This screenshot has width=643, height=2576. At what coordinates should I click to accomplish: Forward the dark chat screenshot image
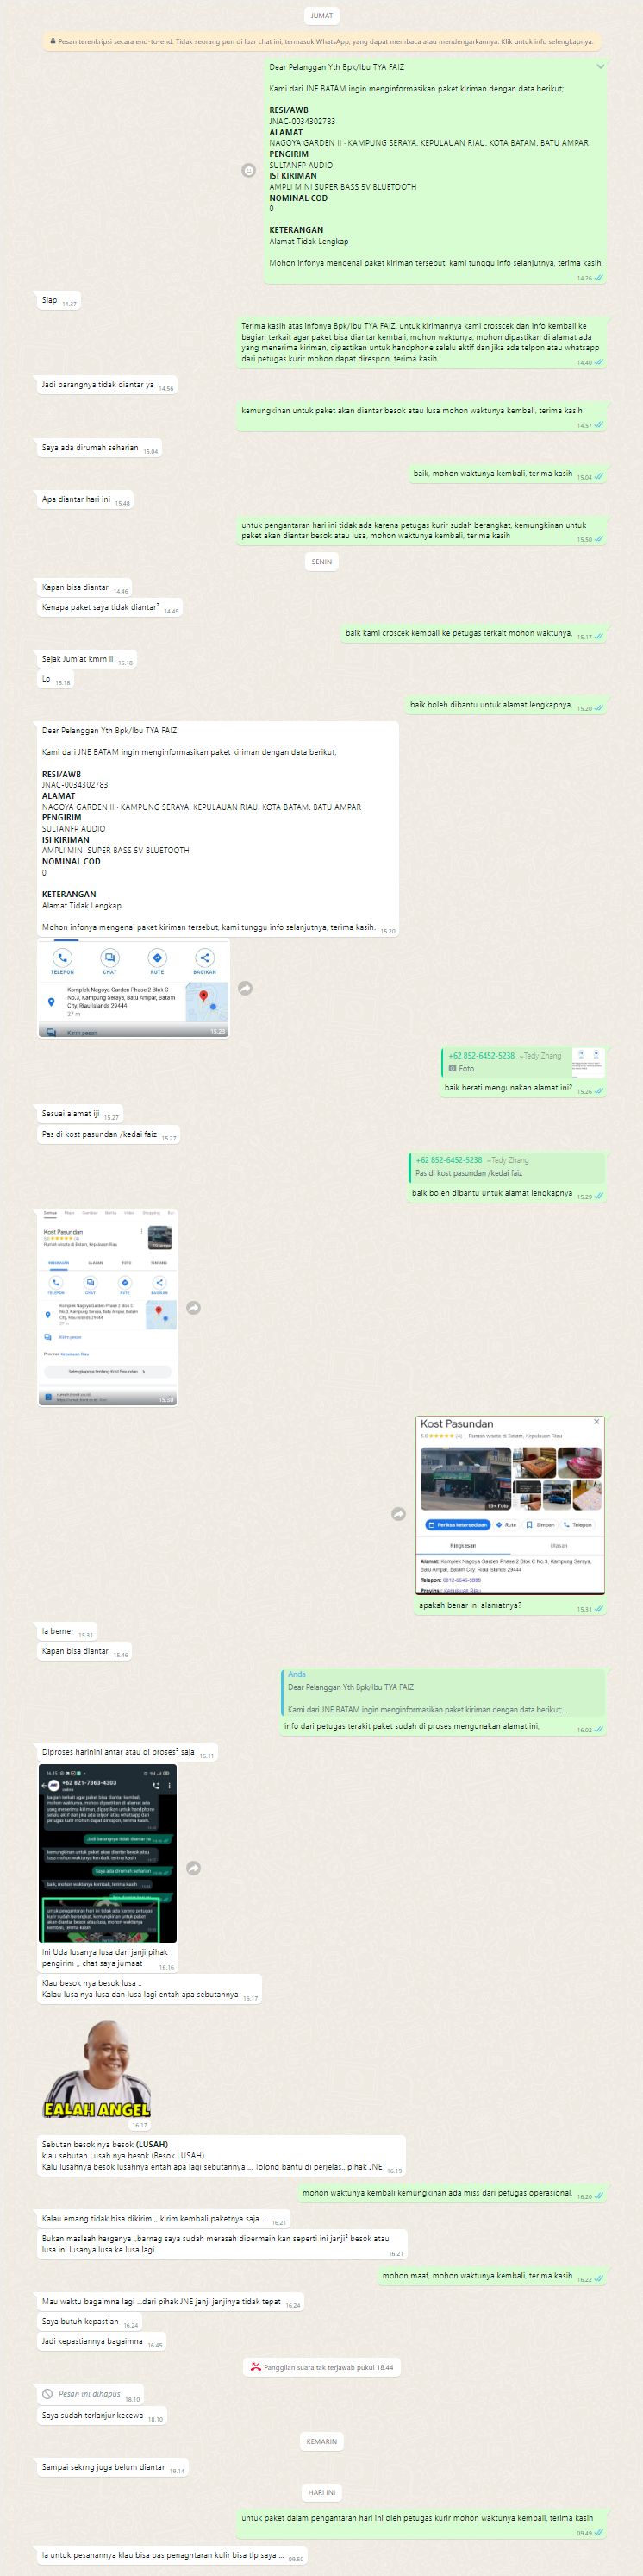pyautogui.click(x=194, y=1868)
